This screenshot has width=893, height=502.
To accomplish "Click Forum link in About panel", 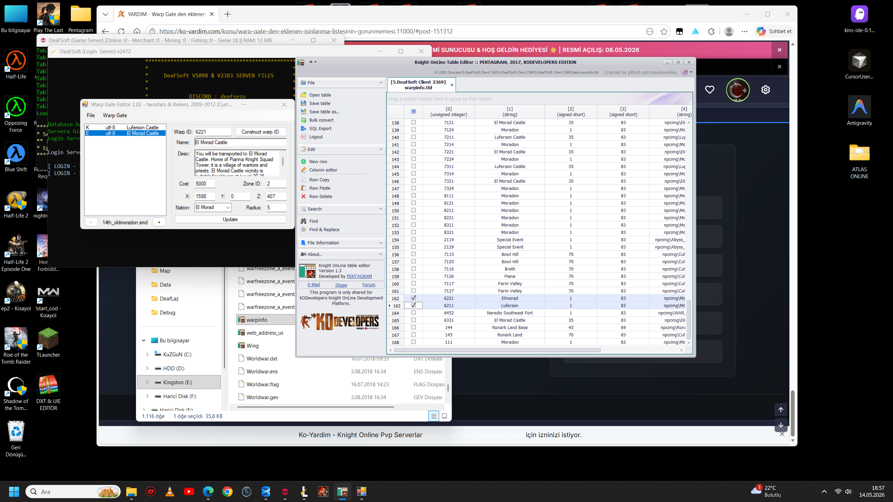I will click(x=369, y=285).
